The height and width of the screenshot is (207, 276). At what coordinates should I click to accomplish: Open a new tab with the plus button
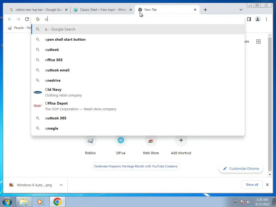(x=205, y=10)
